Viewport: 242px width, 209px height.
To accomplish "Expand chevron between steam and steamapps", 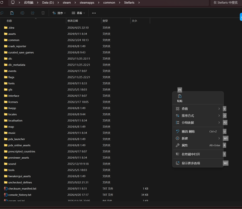I will pyautogui.click(x=75, y=2).
